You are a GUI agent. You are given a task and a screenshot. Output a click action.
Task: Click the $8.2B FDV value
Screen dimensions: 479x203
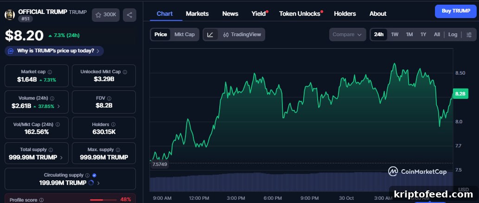click(x=104, y=106)
